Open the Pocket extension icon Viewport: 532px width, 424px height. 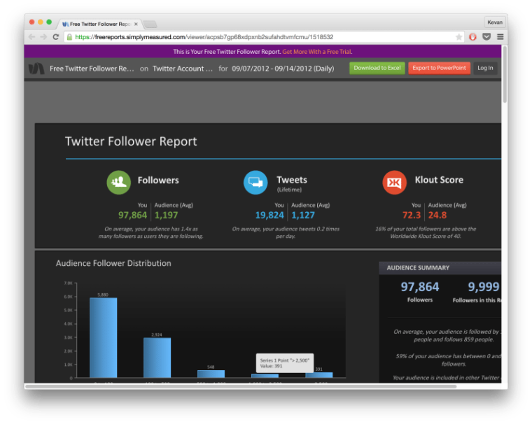click(486, 36)
